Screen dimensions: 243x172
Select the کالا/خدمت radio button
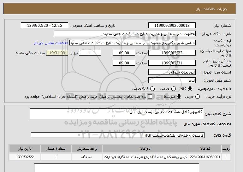(152, 89)
